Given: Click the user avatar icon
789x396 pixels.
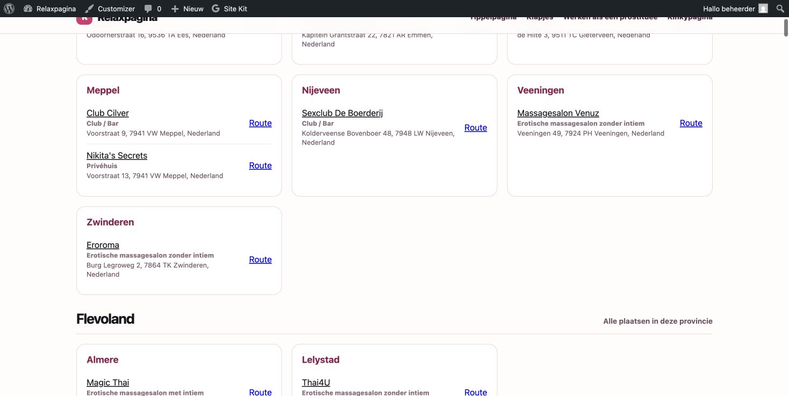Looking at the screenshot, I should [763, 9].
